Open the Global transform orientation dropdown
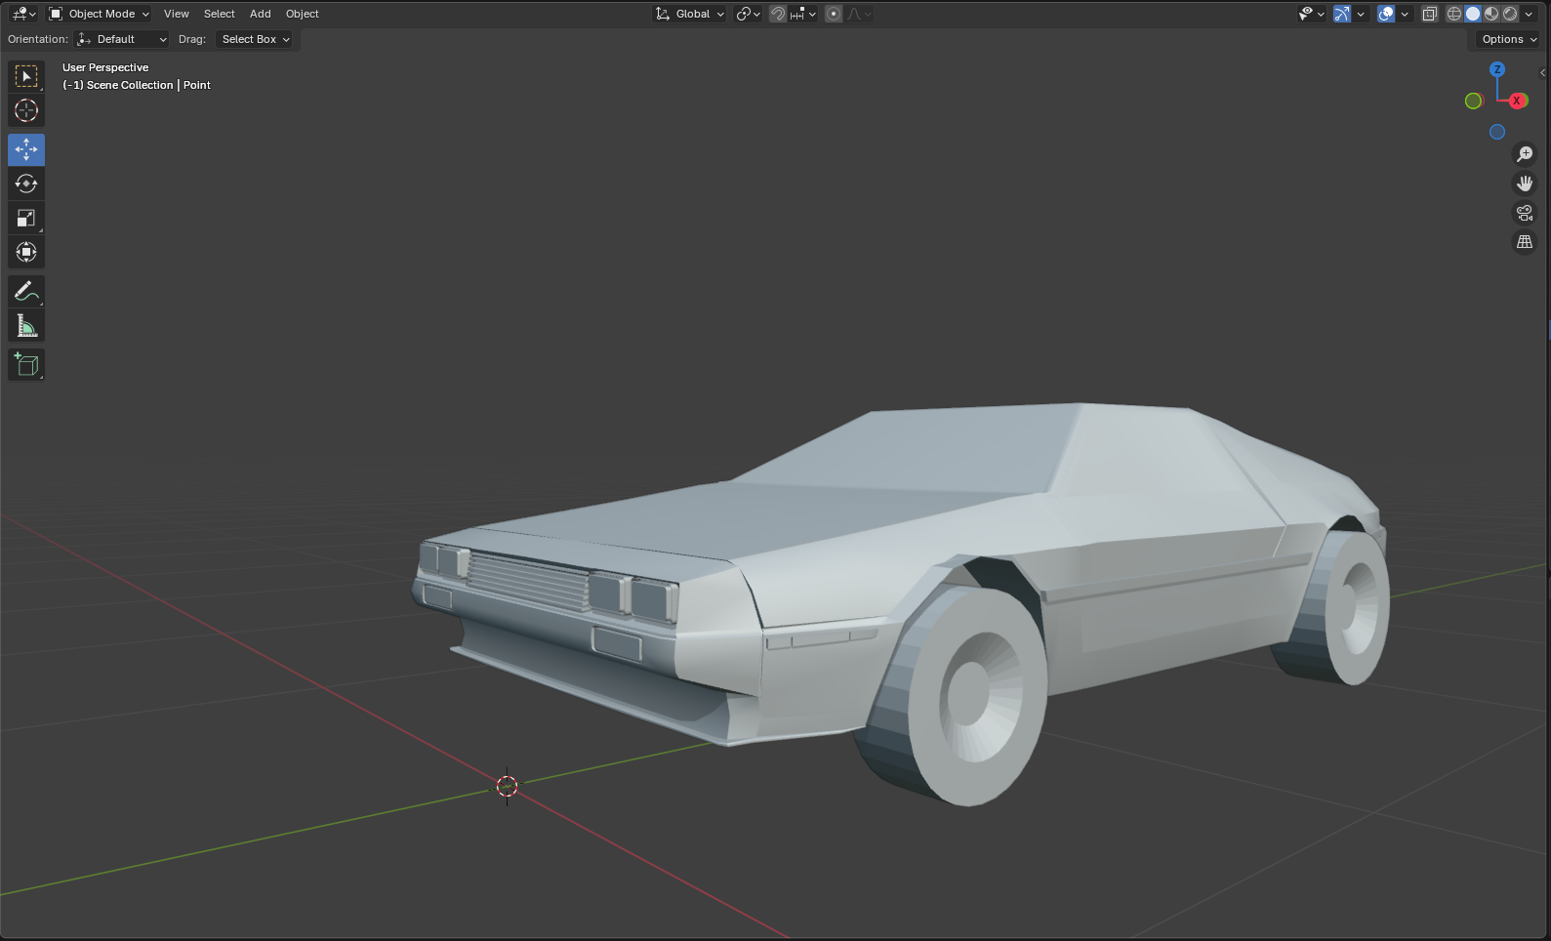 (690, 14)
